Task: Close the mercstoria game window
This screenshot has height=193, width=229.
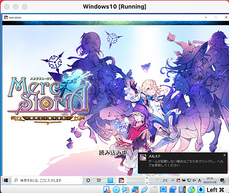Action: pyautogui.click(x=226, y=17)
